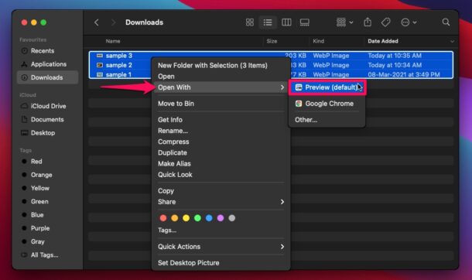Choose Quick Look from context menu
Viewport: 472px width, 280px height.
(x=221, y=175)
